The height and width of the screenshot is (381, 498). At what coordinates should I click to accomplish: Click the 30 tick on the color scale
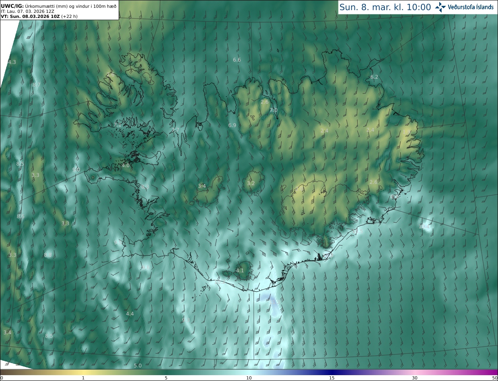(x=415, y=378)
